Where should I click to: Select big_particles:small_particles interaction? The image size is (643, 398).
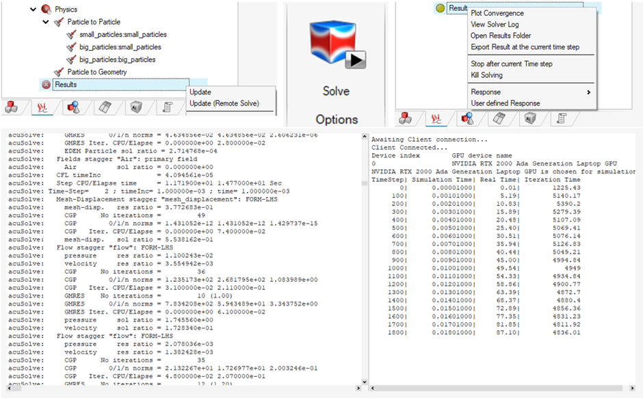point(120,47)
